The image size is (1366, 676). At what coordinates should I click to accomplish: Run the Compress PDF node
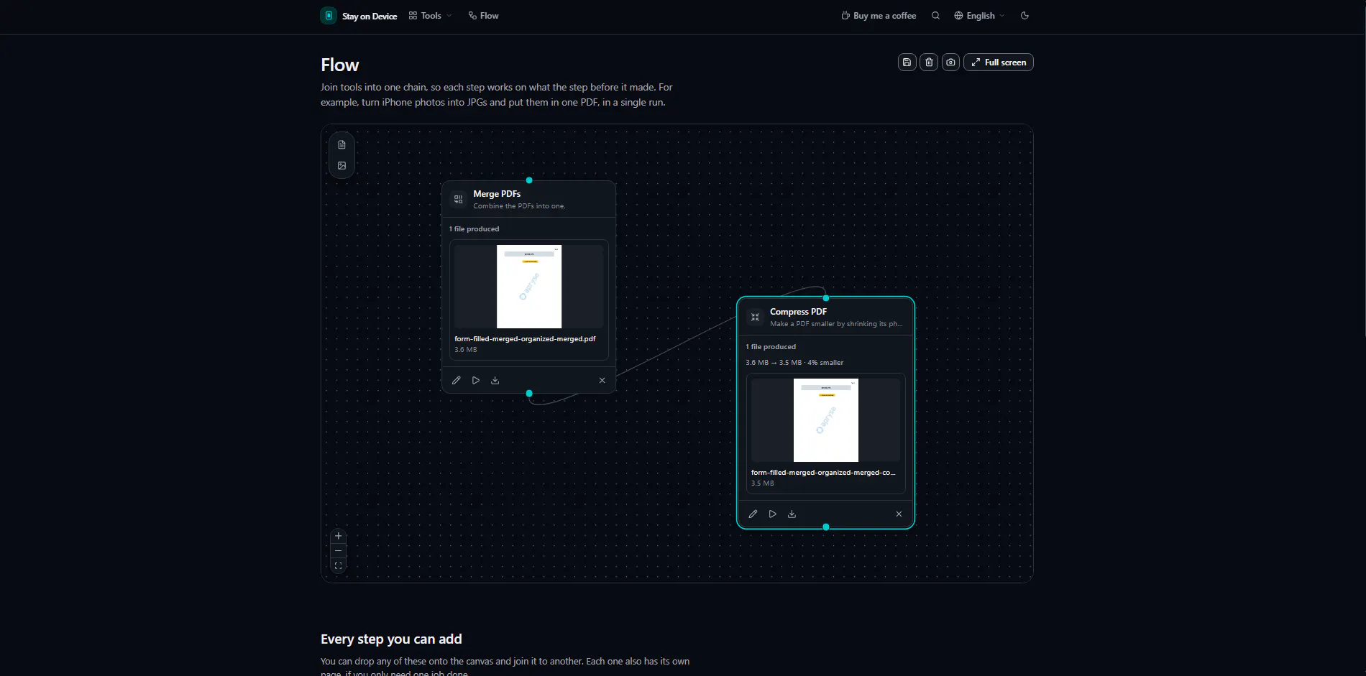click(x=772, y=514)
